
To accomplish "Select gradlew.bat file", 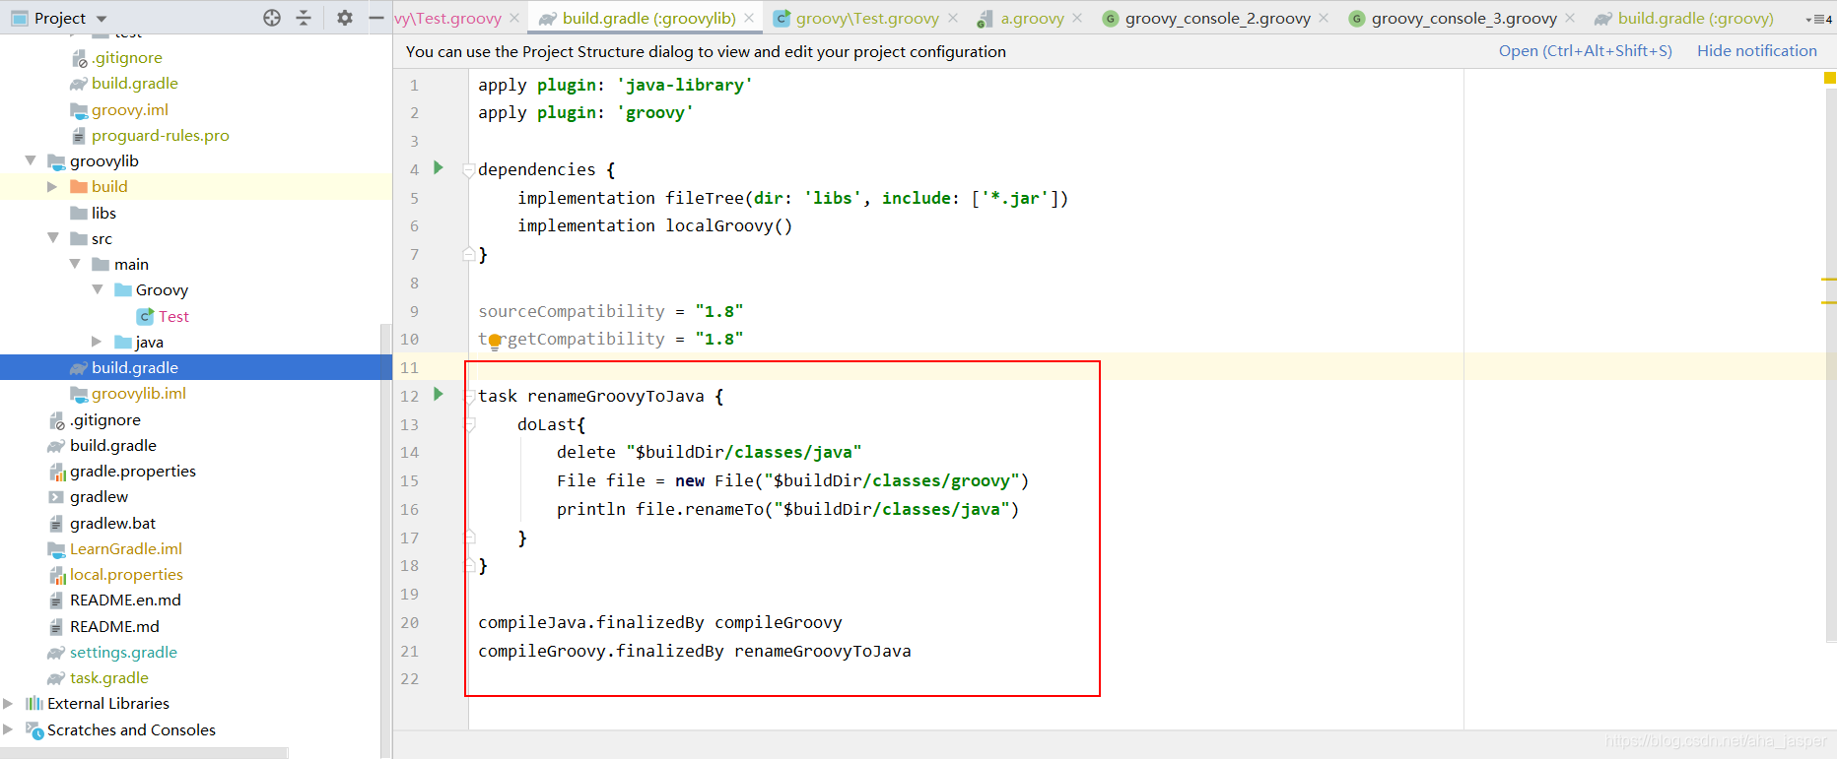I will (x=112, y=523).
